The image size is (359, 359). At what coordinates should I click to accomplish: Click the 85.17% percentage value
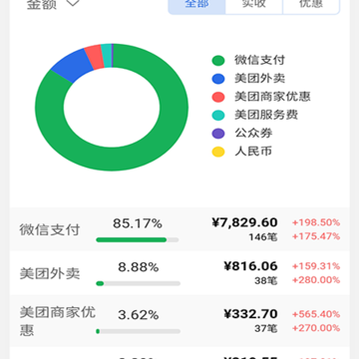(138, 223)
